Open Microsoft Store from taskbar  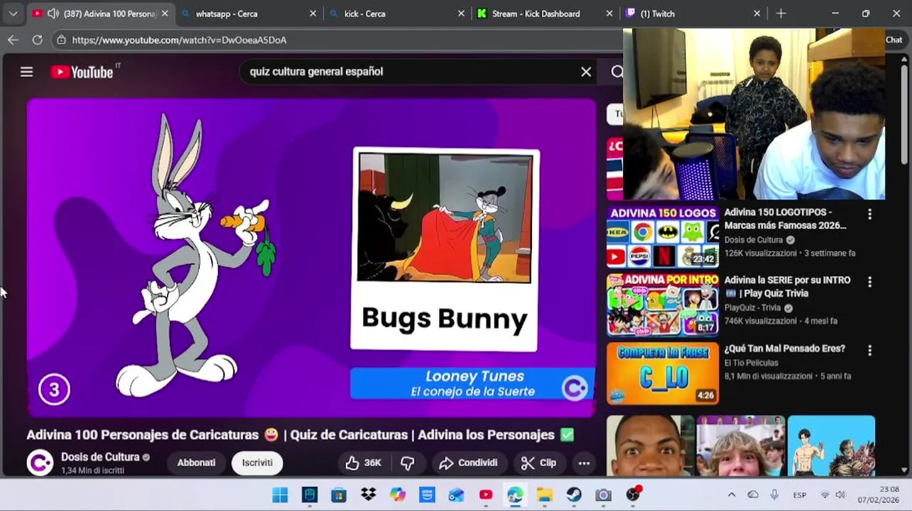tap(339, 495)
